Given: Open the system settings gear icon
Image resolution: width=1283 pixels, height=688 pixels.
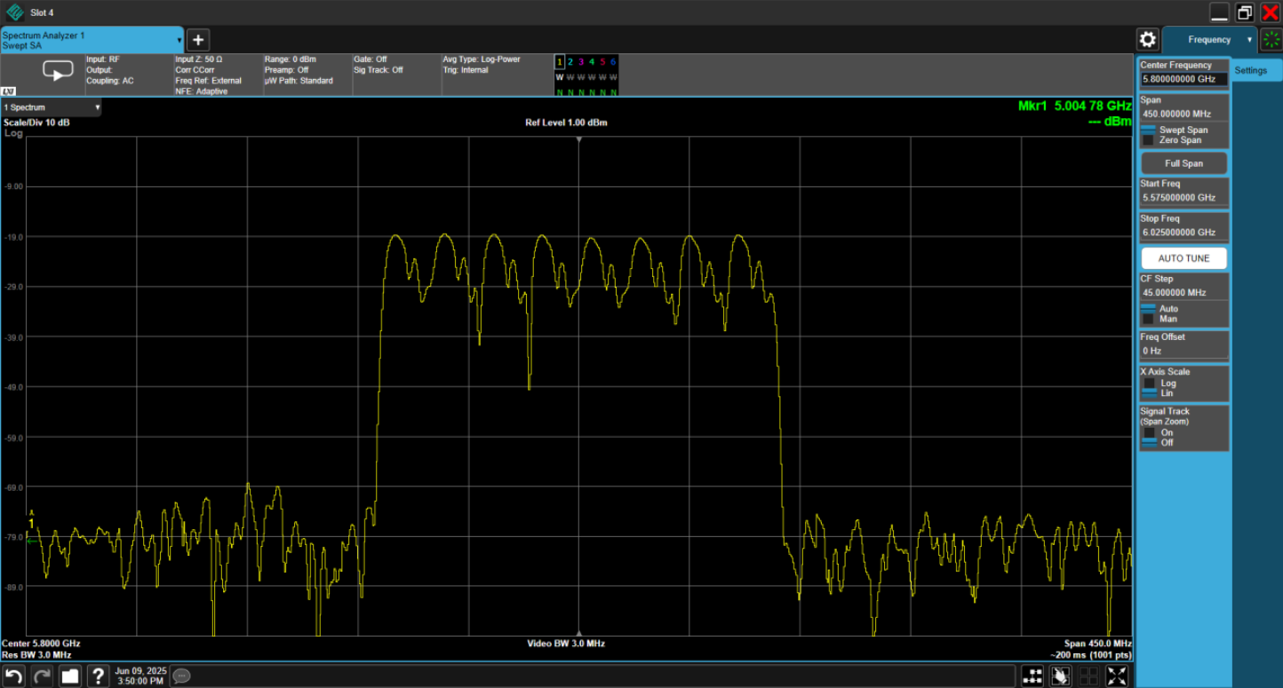Looking at the screenshot, I should click(1148, 39).
